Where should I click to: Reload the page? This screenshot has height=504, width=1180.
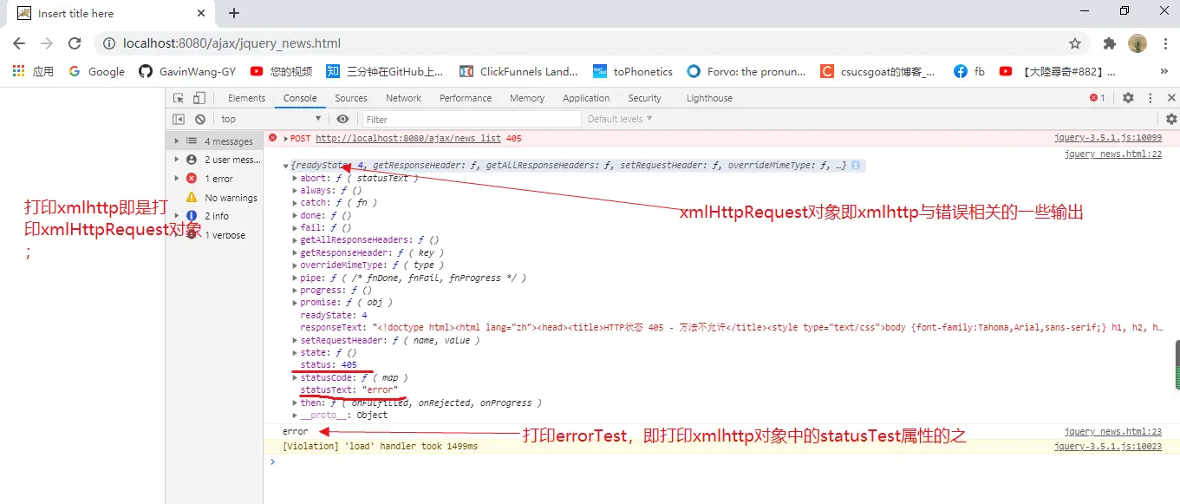click(75, 43)
